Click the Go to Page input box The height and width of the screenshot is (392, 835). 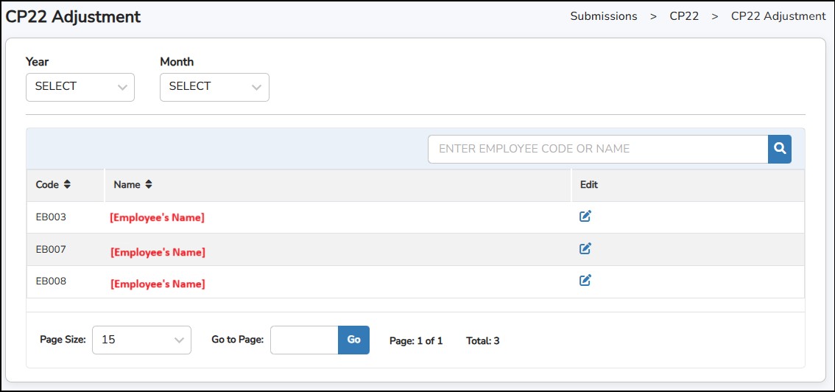pyautogui.click(x=304, y=340)
